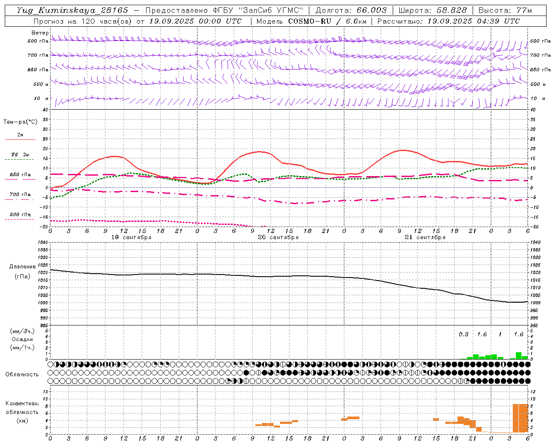Screen dimensions: 553x442
Task: Click the tallest orange convective cloud bar
Action: 520,418
